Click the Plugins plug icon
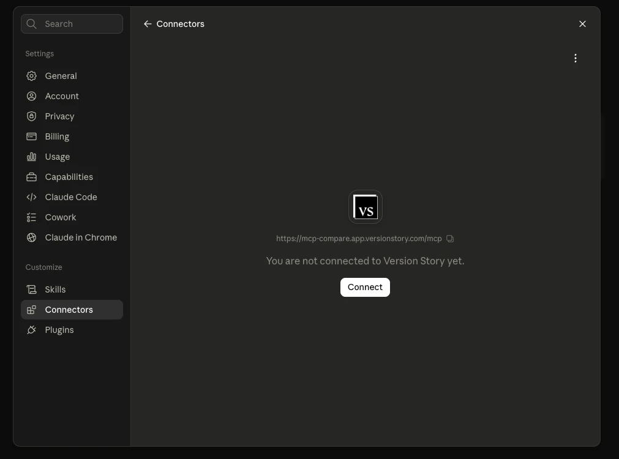The width and height of the screenshot is (619, 459). click(32, 330)
